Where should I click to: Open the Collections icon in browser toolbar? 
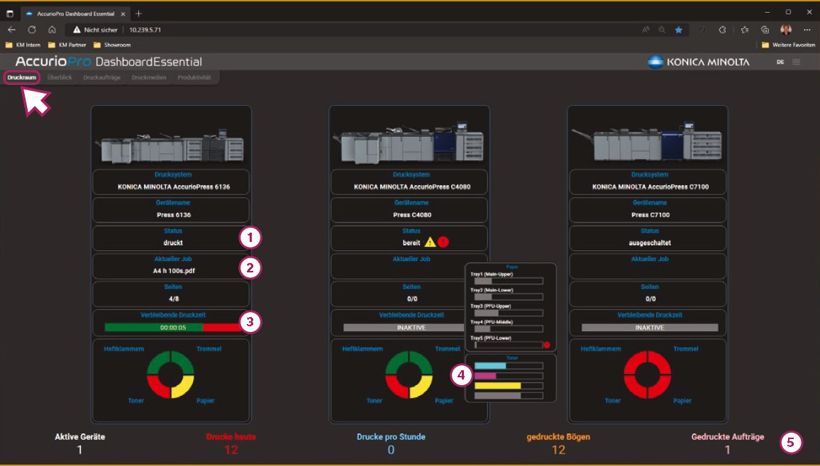pyautogui.click(x=765, y=30)
